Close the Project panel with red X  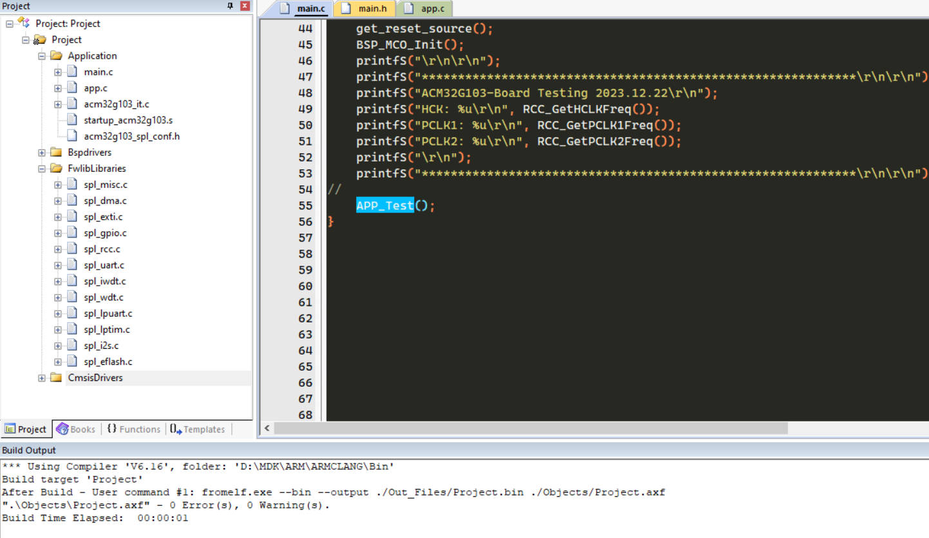[x=245, y=6]
